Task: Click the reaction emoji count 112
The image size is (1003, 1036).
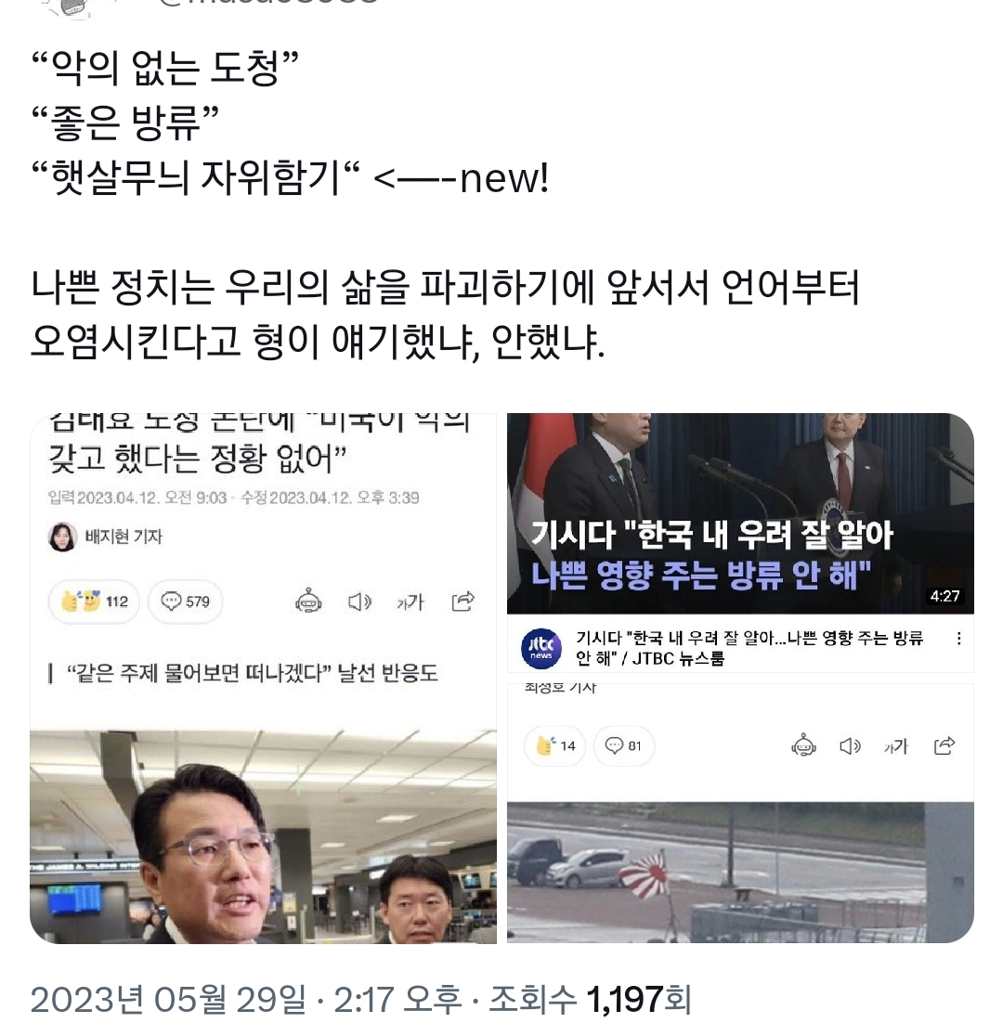Action: click(94, 602)
